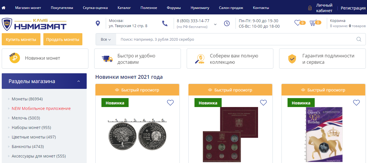Open NEW Мобильное приложение link
Viewport: 367px width, 163px height.
(41, 108)
